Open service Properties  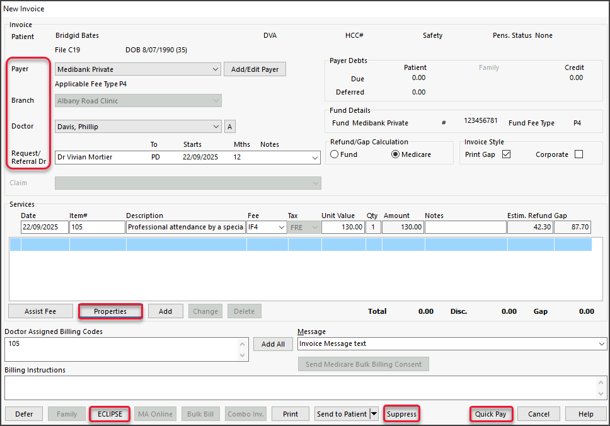click(110, 311)
